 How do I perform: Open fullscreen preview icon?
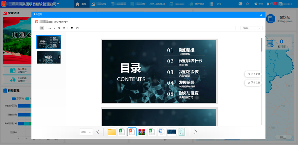tap(77, 28)
